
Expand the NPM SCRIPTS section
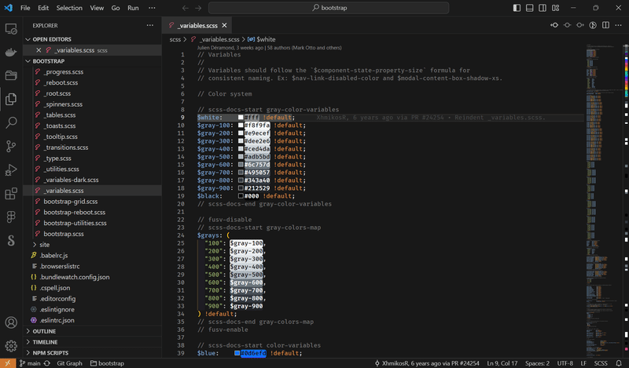click(92, 353)
